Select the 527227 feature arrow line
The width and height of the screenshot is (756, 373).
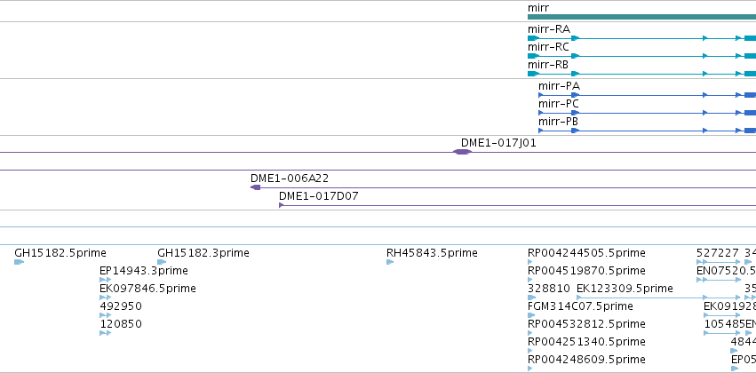[x=718, y=262]
